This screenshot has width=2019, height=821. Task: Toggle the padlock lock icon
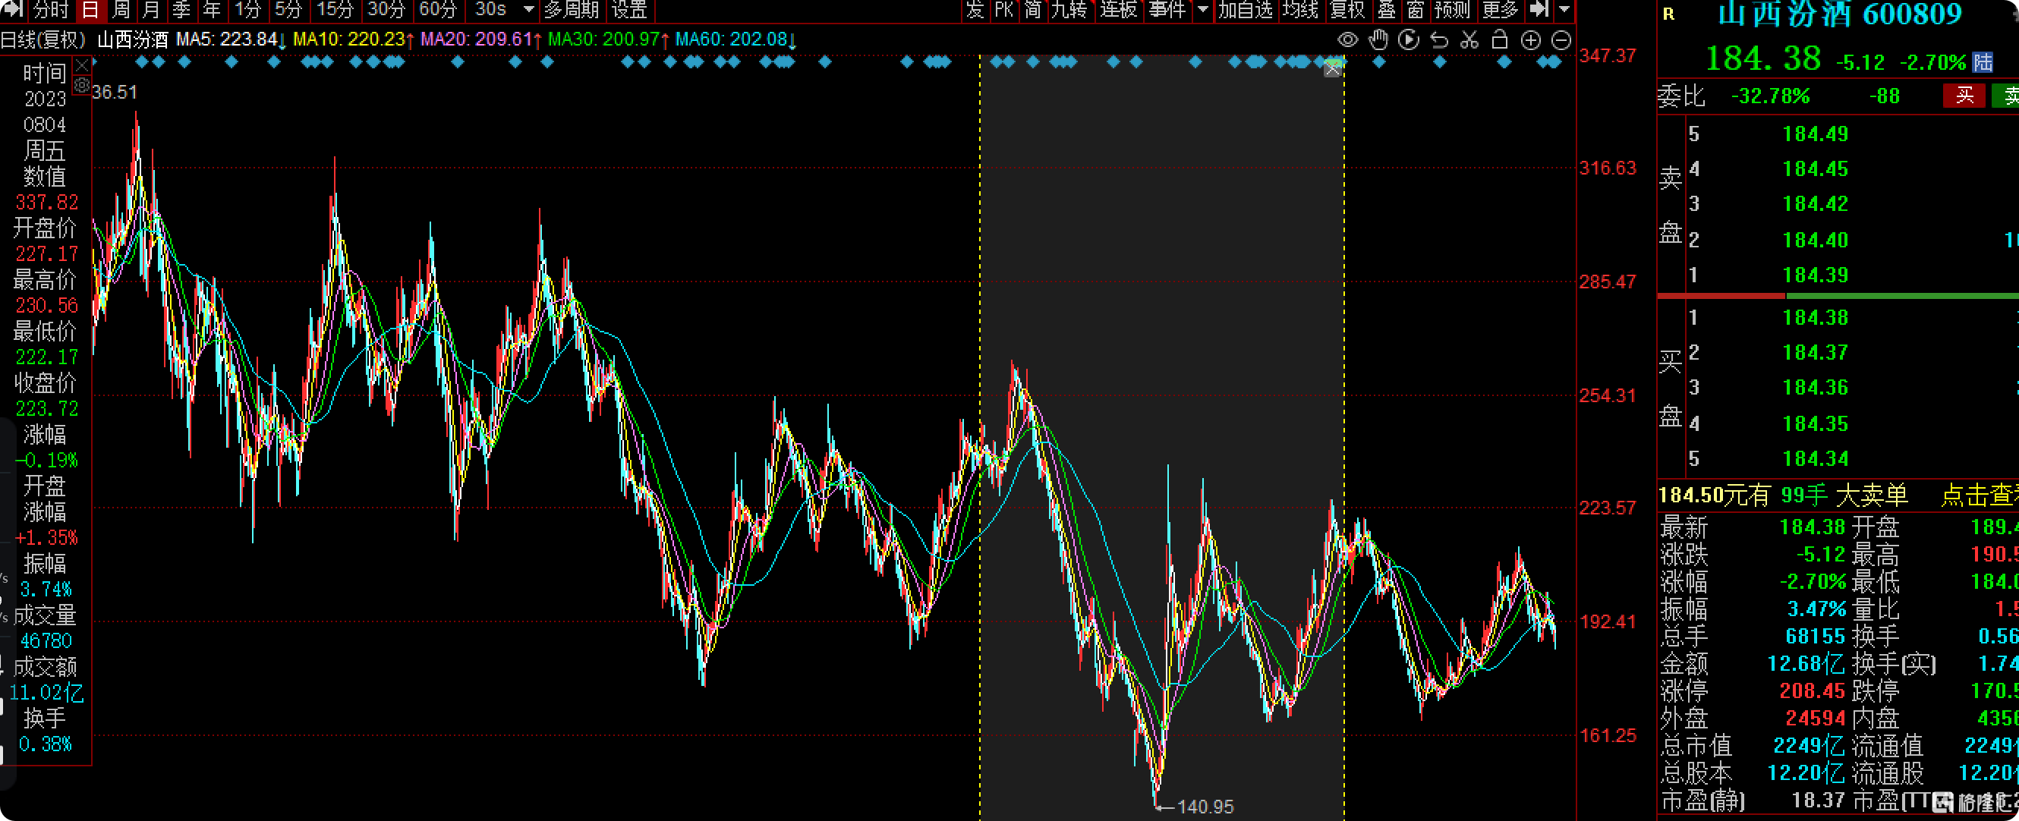(x=1499, y=40)
